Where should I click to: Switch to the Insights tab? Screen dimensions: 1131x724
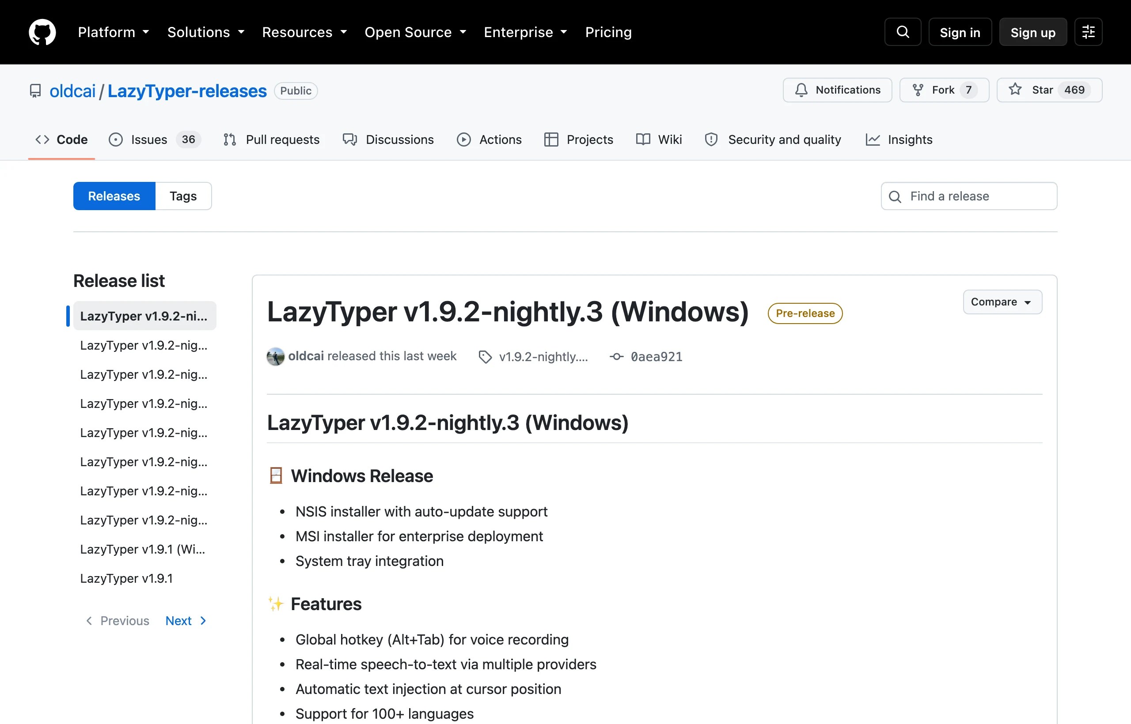point(899,140)
